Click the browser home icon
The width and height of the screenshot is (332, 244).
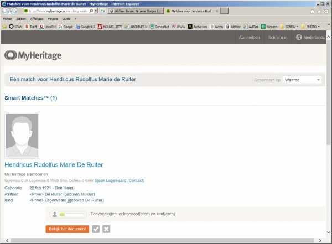click(312, 11)
